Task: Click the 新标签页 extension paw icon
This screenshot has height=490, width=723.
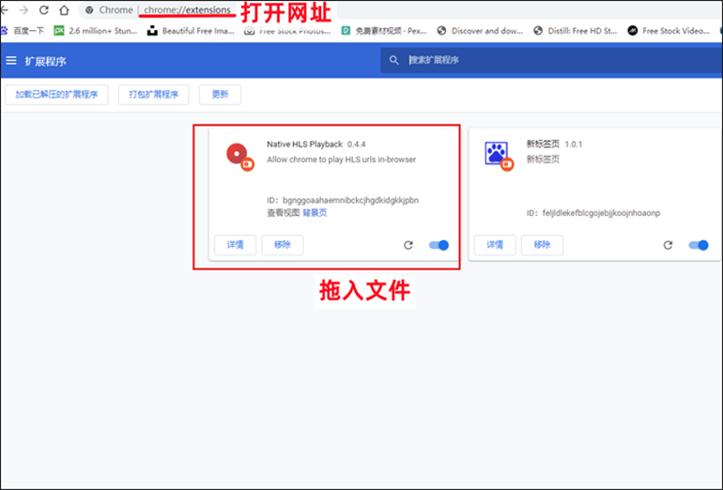Action: coord(499,155)
